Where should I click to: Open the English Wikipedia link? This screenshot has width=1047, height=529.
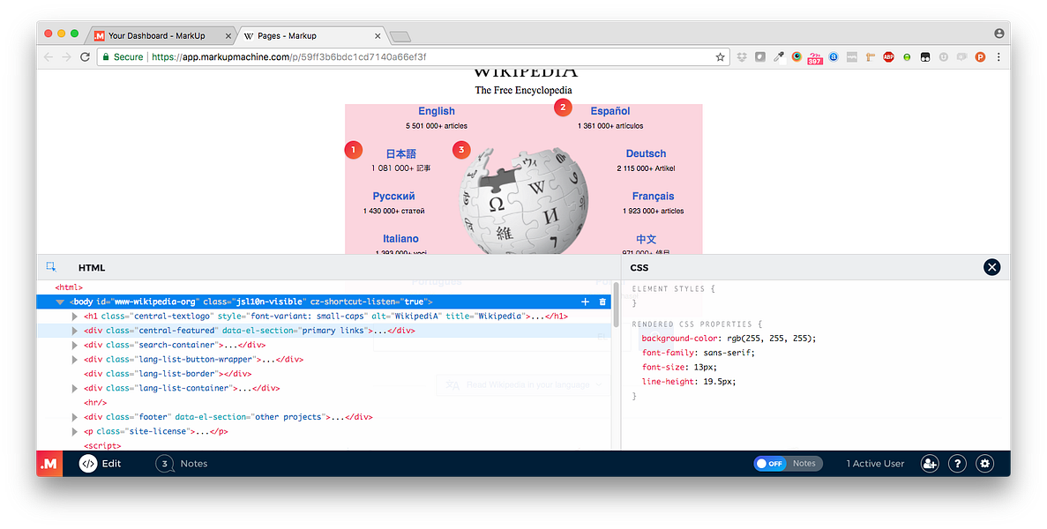pos(437,111)
